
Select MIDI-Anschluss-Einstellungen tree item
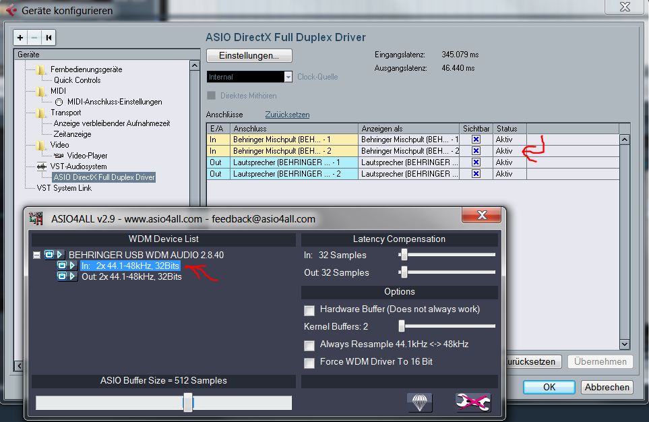(x=115, y=102)
